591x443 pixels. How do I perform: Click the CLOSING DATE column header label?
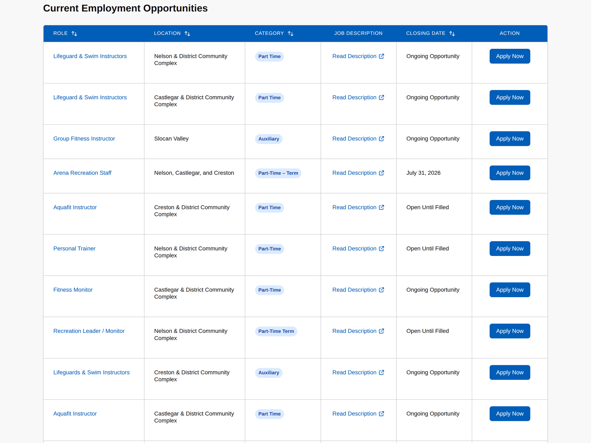tap(426, 33)
